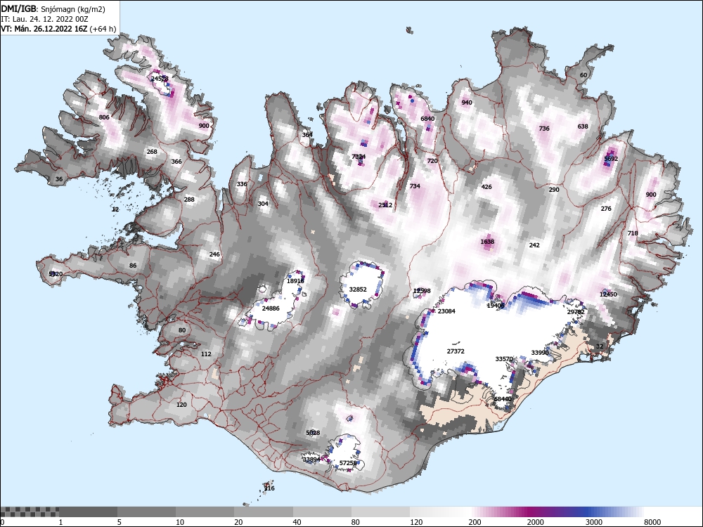Click the snow value 718
The width and height of the screenshot is (703, 527).
[633, 233]
